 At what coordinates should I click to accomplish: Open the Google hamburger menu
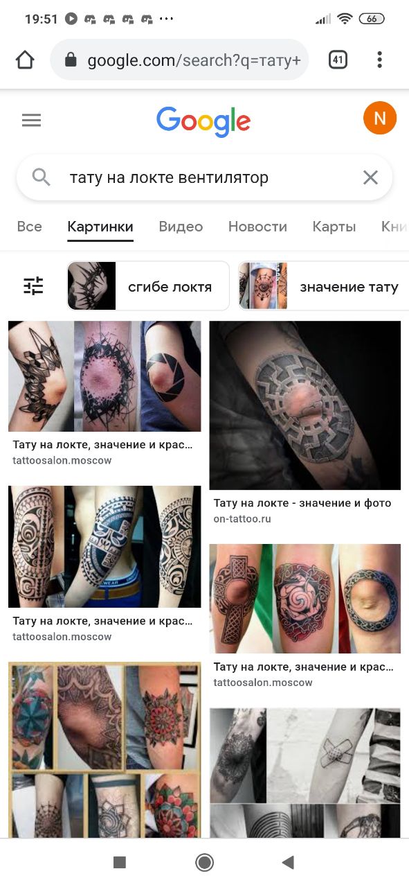point(31,120)
